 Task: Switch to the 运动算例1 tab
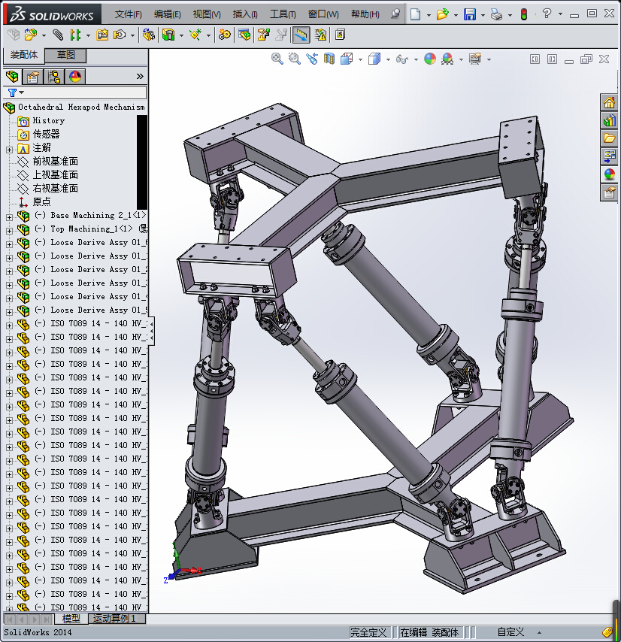click(x=117, y=618)
